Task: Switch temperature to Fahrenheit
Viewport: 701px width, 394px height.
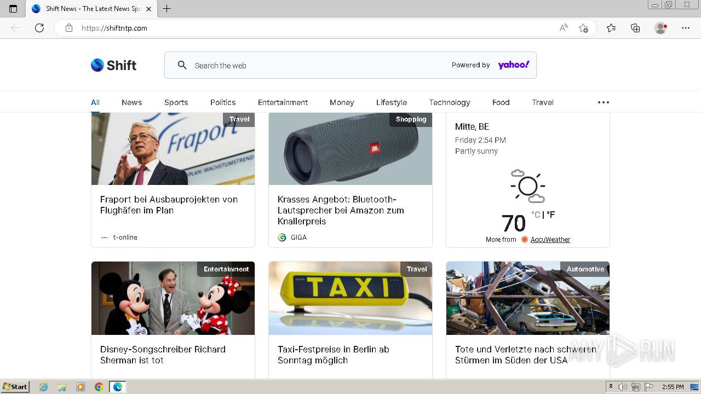Action: [550, 215]
